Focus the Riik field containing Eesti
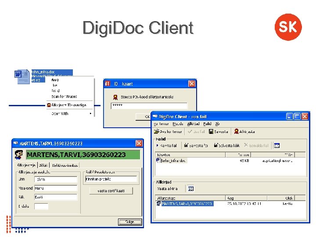The image size is (316, 237). (x=56, y=197)
